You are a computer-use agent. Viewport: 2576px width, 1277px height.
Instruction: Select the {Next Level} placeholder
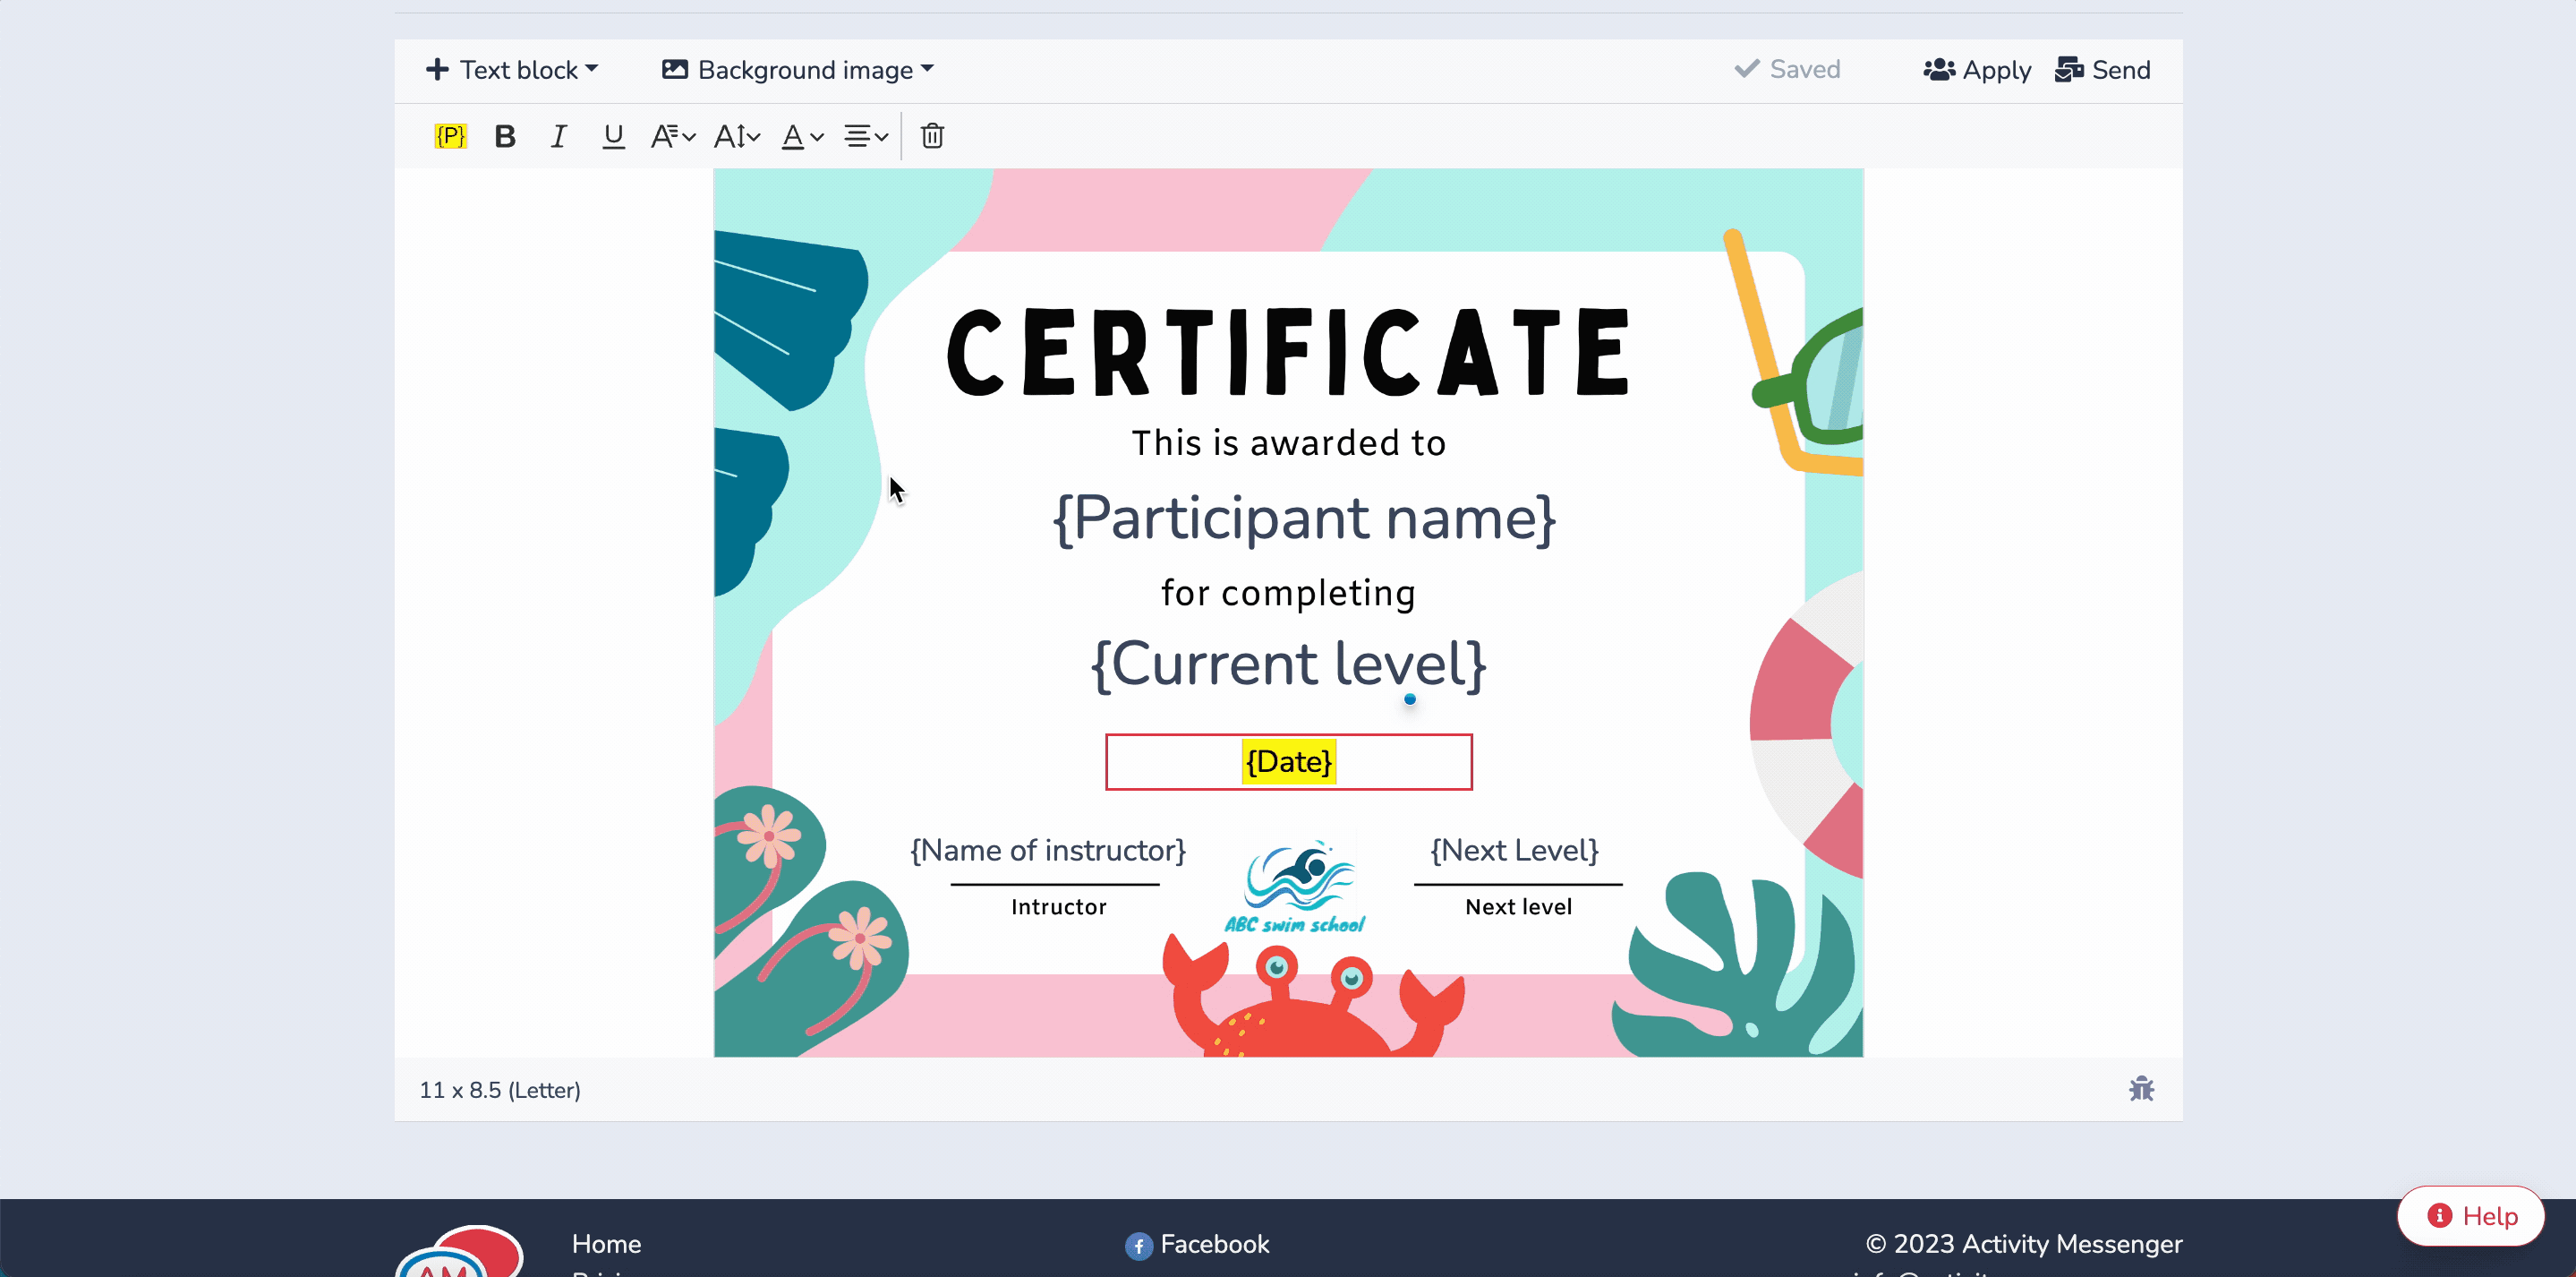(1515, 851)
